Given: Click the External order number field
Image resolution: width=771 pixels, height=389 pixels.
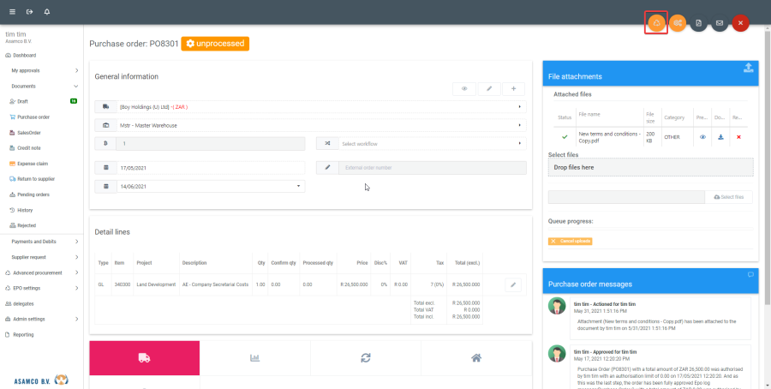Looking at the screenshot, I should point(421,168).
